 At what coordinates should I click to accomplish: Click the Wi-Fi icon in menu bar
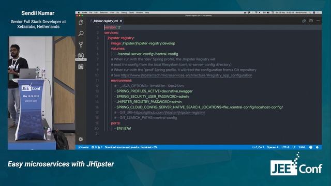[257, 12]
